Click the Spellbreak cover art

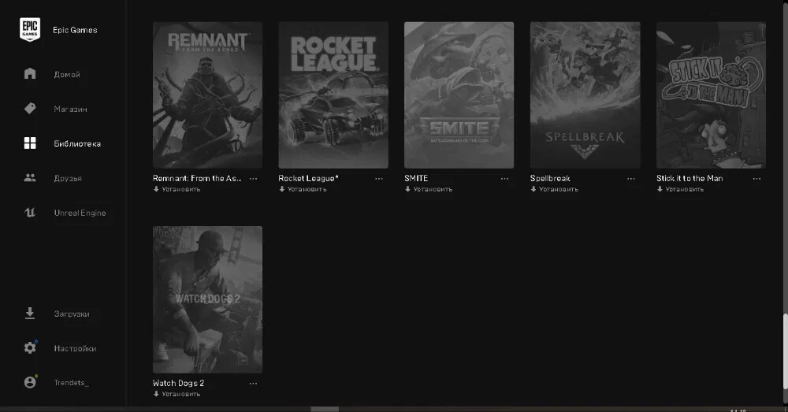click(x=585, y=95)
